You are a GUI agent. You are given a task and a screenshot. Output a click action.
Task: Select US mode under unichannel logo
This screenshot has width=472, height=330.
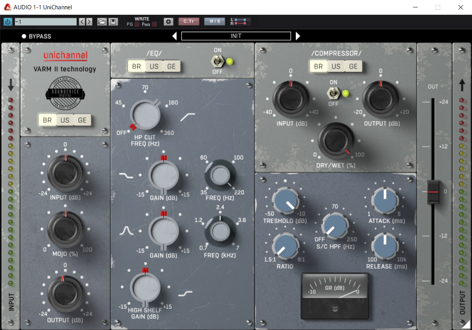(x=65, y=120)
